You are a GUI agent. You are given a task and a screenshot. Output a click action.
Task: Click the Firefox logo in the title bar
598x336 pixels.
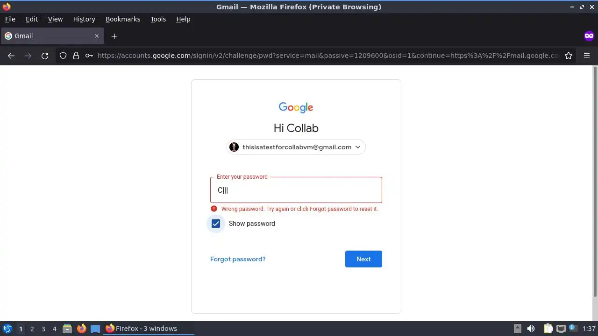point(7,7)
